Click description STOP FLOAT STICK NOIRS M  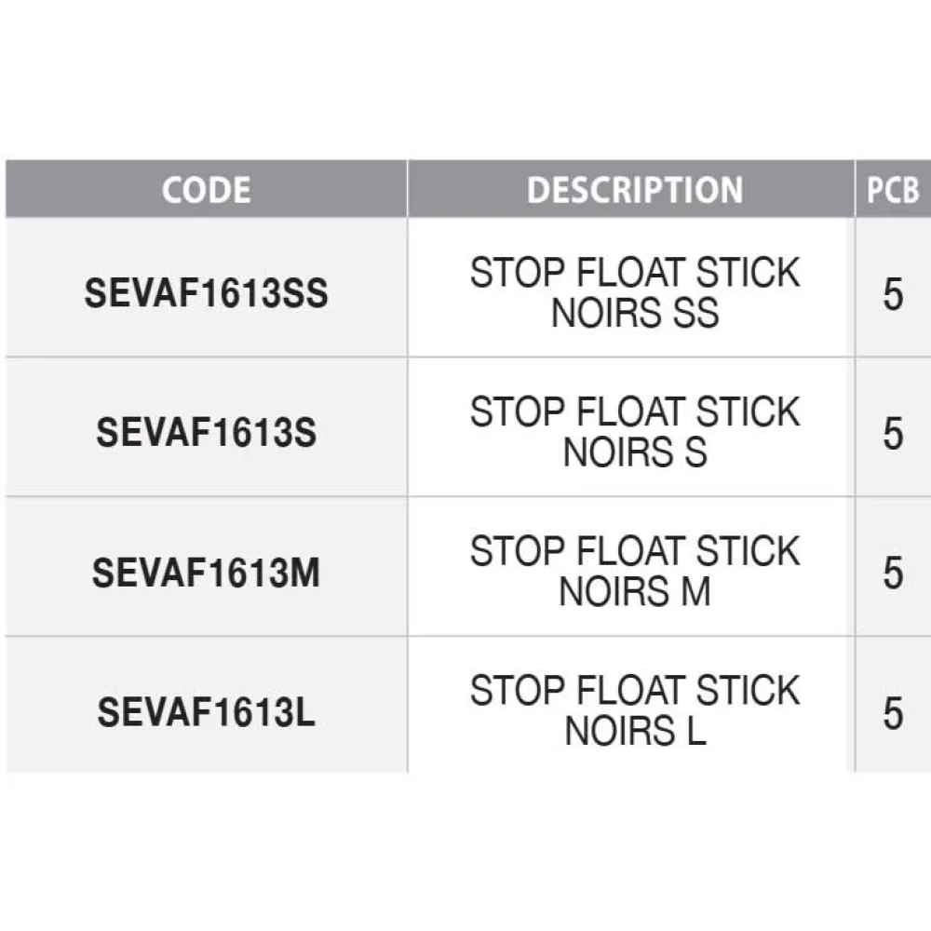point(635,572)
